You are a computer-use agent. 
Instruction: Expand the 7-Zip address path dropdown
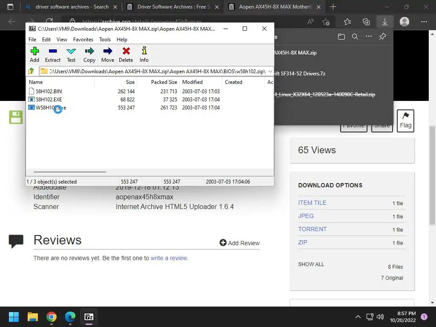point(270,72)
